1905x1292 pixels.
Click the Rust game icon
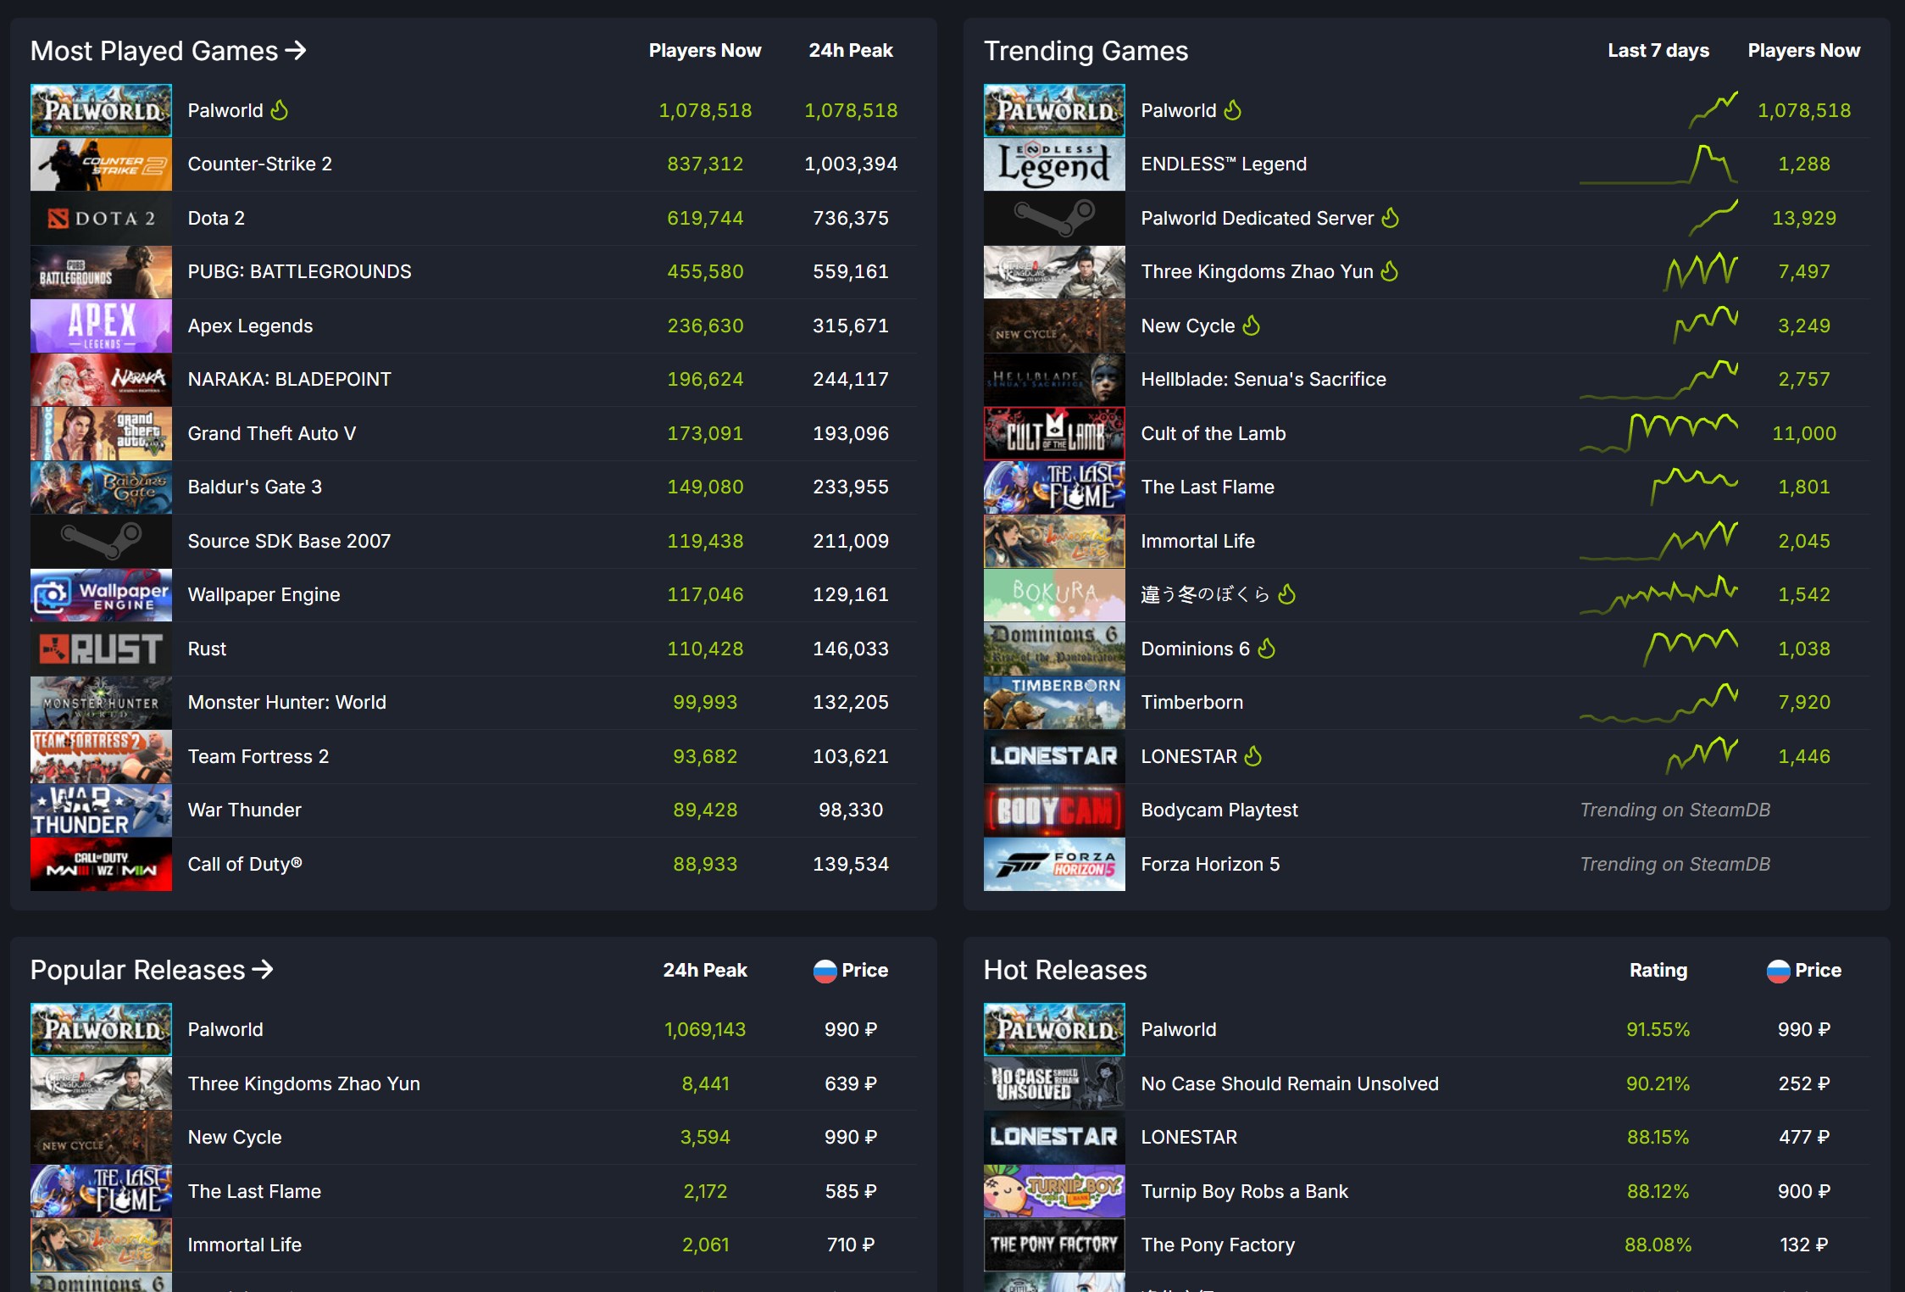point(99,648)
